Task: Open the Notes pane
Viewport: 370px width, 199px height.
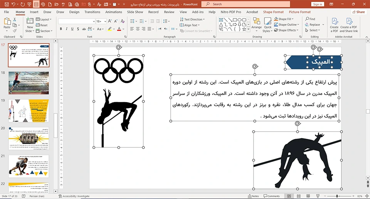Action: (253, 196)
